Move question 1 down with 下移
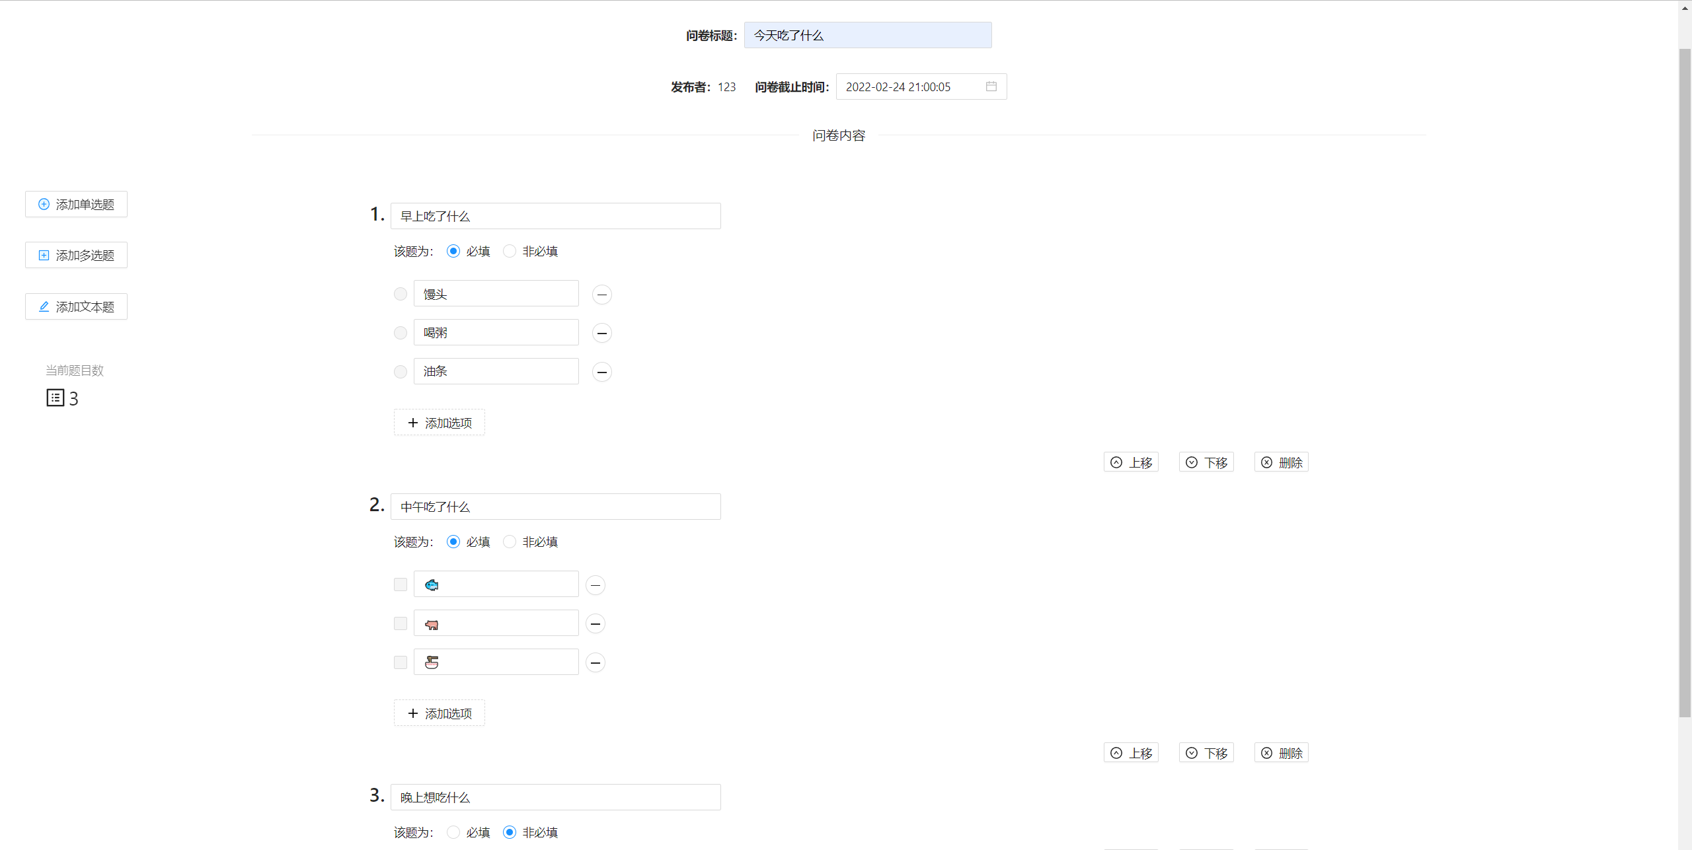The width and height of the screenshot is (1692, 850). pos(1206,462)
